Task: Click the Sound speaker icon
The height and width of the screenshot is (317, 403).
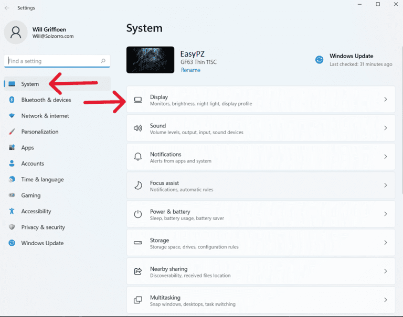Action: pyautogui.click(x=138, y=128)
